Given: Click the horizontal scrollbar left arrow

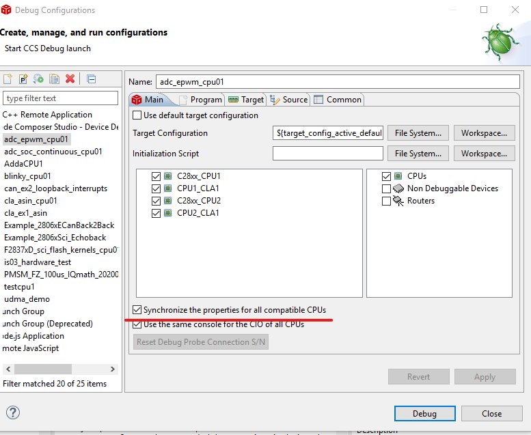Looking at the screenshot, I should point(8,369).
